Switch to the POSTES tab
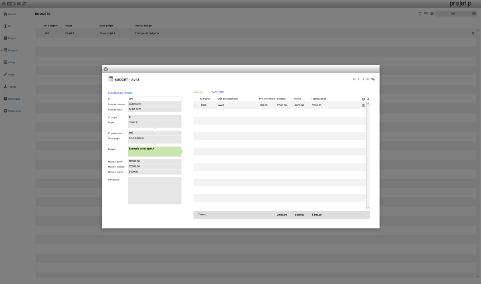 pos(198,92)
